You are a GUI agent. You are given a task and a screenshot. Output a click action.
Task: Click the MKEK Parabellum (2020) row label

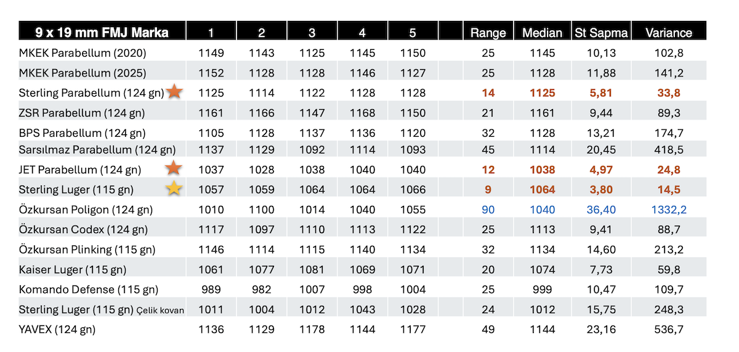click(x=83, y=53)
